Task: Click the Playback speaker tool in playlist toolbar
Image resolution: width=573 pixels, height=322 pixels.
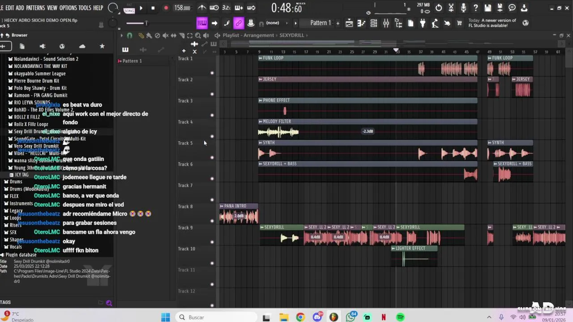Action: tap(206, 35)
